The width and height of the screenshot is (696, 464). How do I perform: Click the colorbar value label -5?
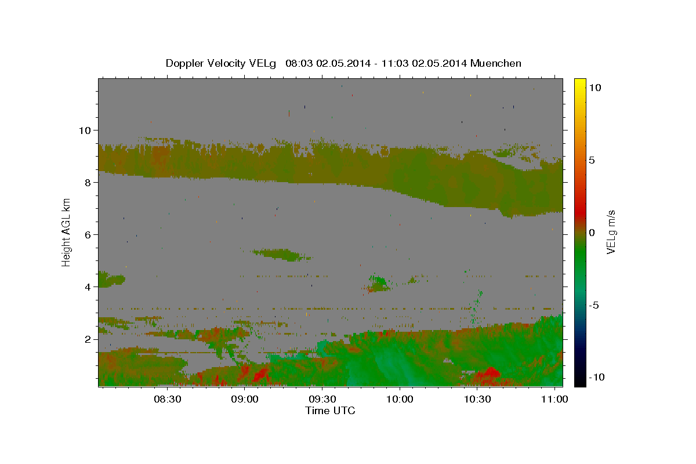click(594, 305)
